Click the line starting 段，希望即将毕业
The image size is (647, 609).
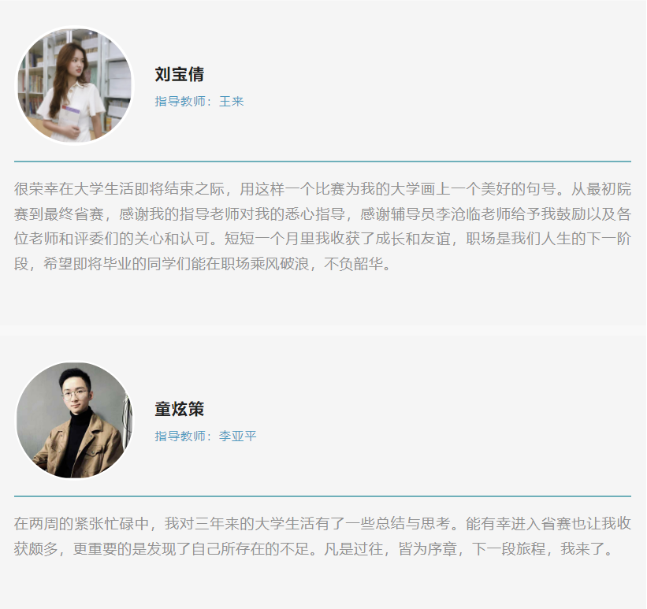pyautogui.click(x=203, y=264)
